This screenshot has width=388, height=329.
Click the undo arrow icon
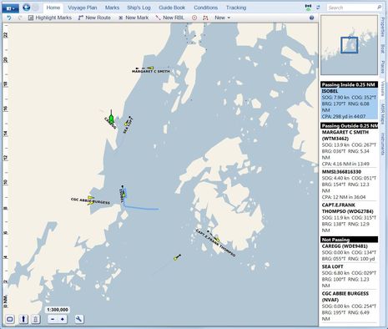point(9,18)
